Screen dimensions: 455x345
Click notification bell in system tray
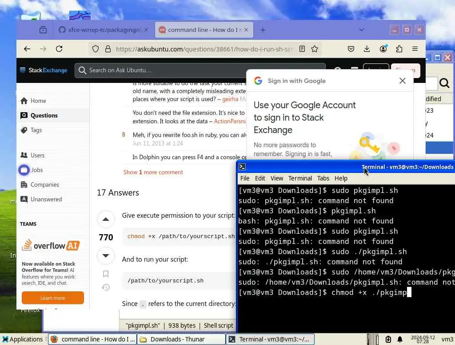click(400, 339)
